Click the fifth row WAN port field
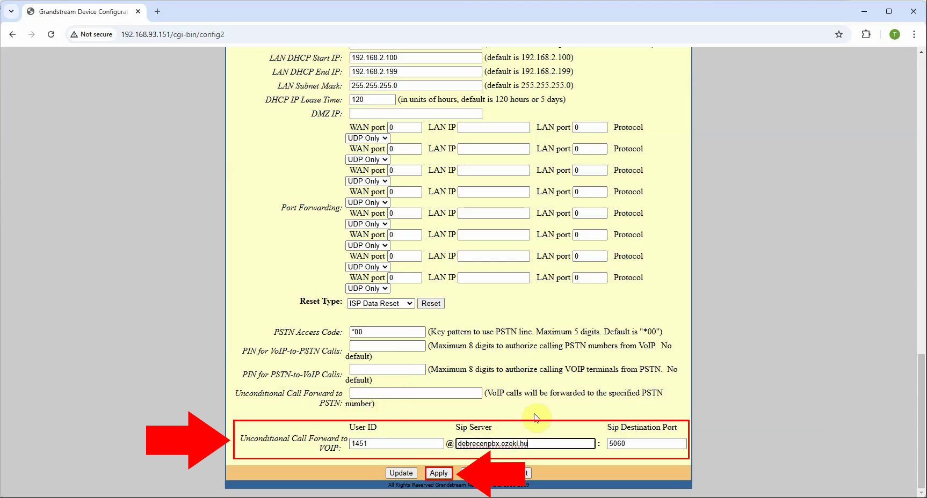The height and width of the screenshot is (498, 927). tap(405, 213)
